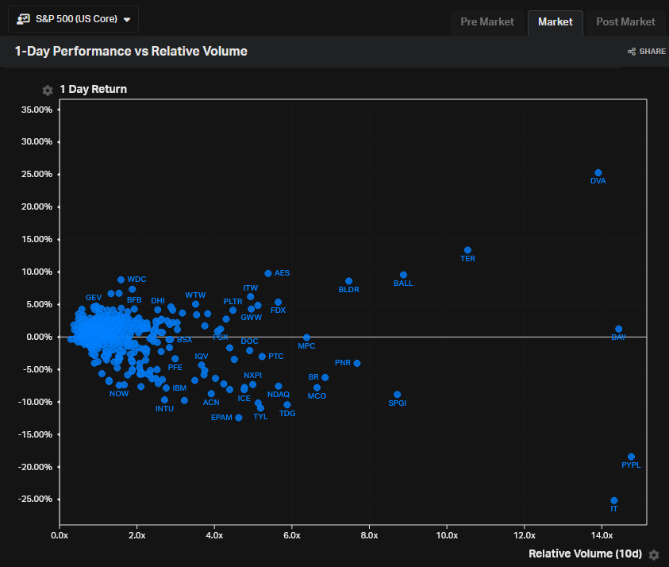669x567 pixels.
Task: Click the 14.0x x-axis tick label
Action: pyautogui.click(x=602, y=535)
